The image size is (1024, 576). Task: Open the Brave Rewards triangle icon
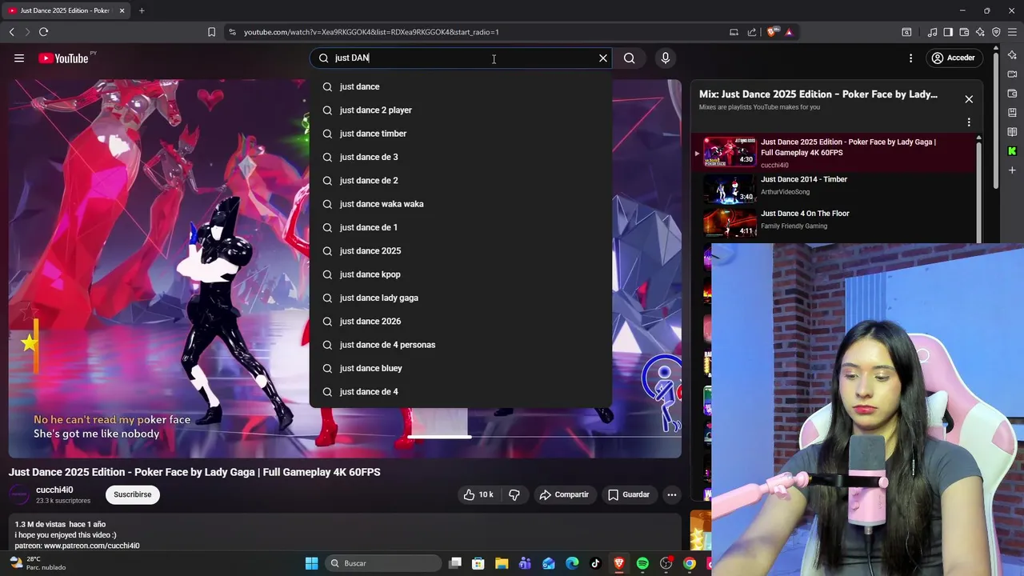[789, 32]
